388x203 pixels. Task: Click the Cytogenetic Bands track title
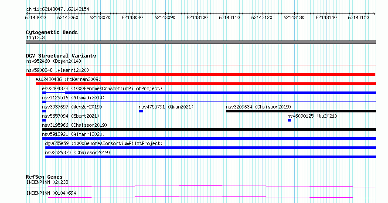[52, 32]
